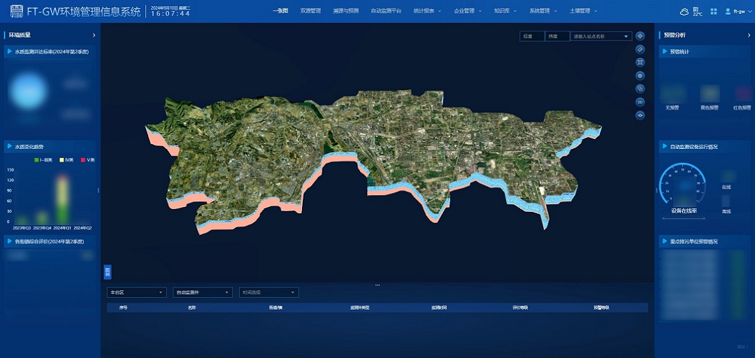The image size is (755, 358).
Task: Click the copy/overlay map tool icon
Action: [640, 89]
